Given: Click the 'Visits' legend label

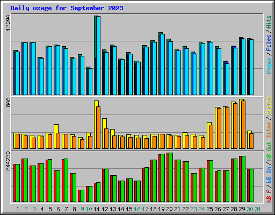Looking at the screenshot, I should click(269, 106).
